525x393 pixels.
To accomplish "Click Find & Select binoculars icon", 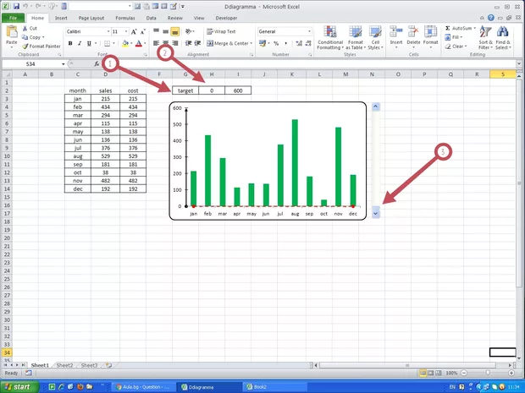I will (503, 32).
